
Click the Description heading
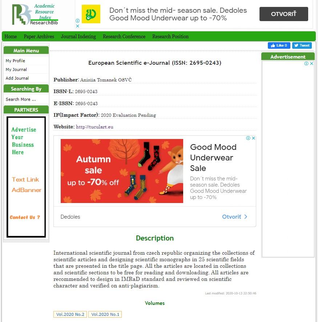click(155, 238)
